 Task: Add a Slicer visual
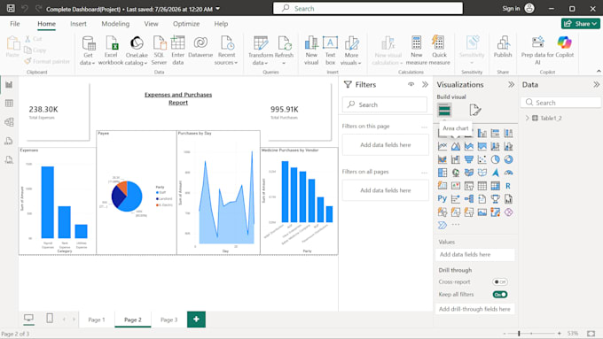click(469, 186)
